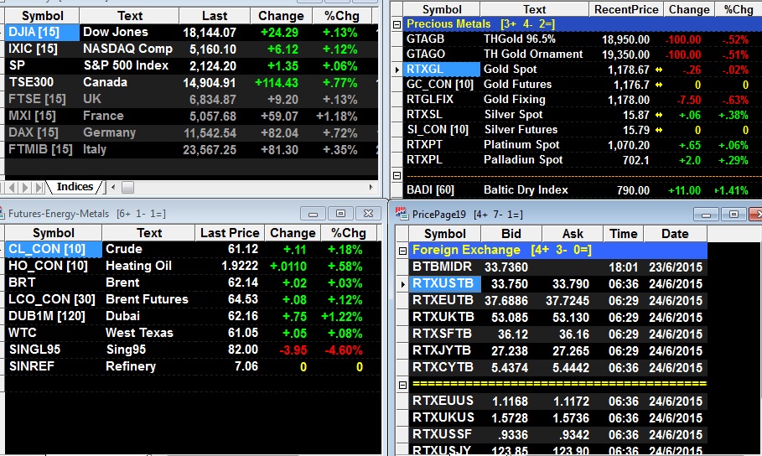Click the Date column header

[675, 234]
